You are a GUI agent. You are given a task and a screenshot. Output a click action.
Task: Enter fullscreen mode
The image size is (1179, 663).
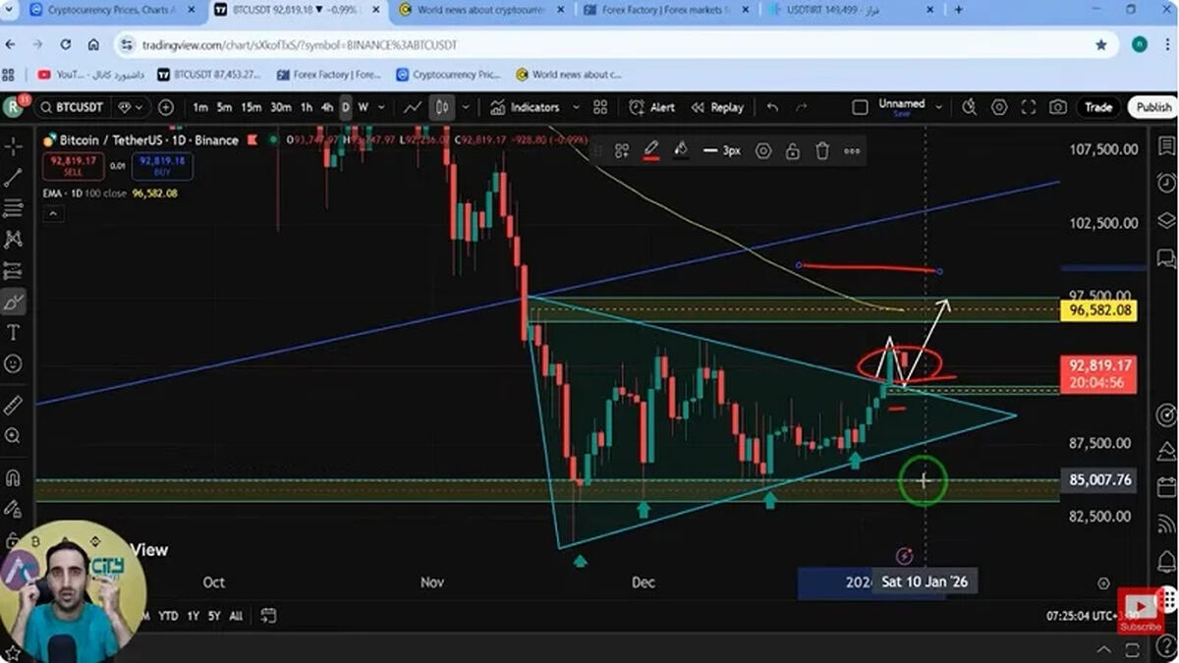click(1029, 107)
